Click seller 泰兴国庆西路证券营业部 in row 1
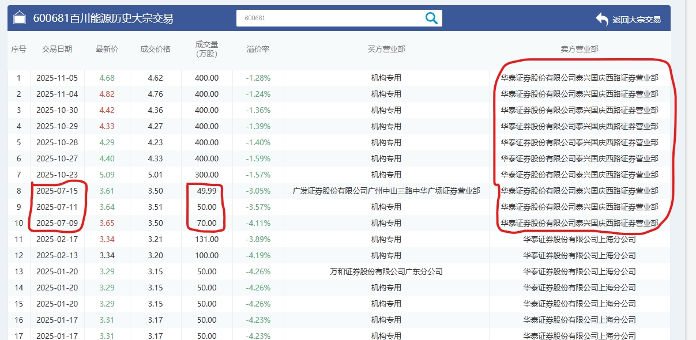Viewport: 696px width, 340px height. (580, 78)
